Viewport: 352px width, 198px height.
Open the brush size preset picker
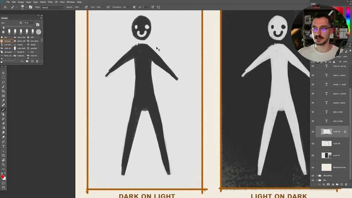tap(23, 7)
